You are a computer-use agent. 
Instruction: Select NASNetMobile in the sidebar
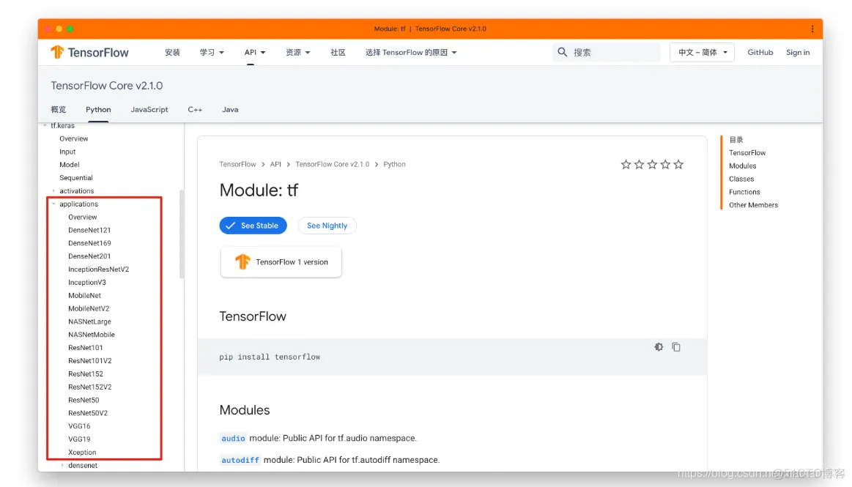pos(92,335)
